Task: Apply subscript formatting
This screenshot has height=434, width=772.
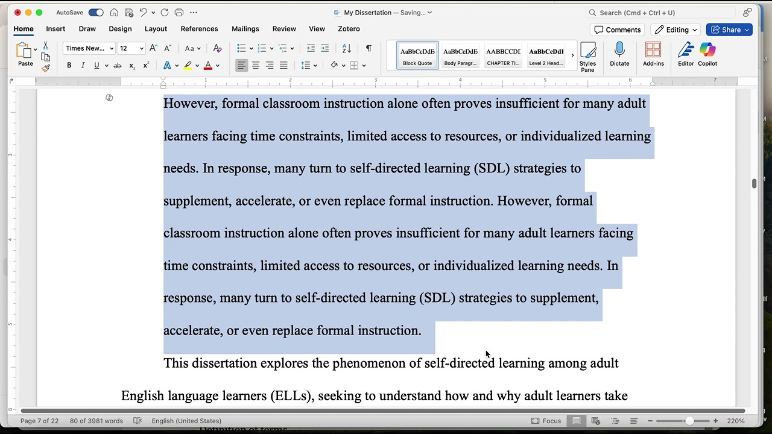Action: click(132, 66)
